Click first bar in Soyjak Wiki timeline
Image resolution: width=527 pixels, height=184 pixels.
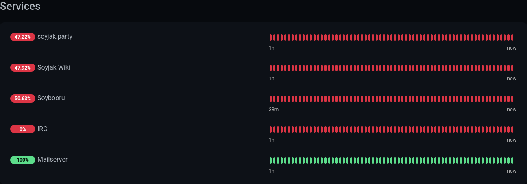click(x=270, y=68)
